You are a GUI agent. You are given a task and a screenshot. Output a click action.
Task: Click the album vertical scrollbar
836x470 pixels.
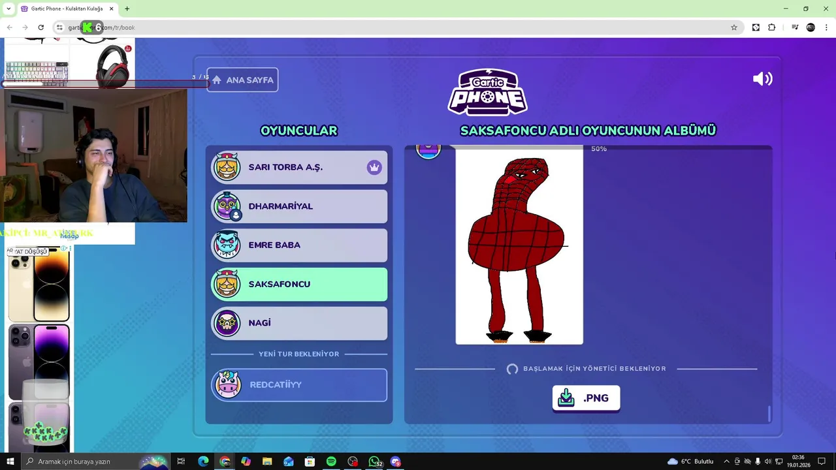tap(769, 414)
